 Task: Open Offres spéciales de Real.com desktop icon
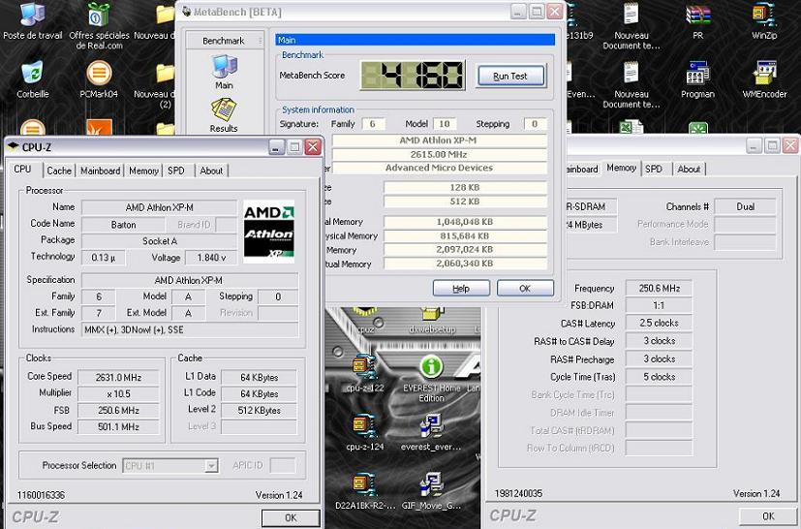(x=99, y=25)
